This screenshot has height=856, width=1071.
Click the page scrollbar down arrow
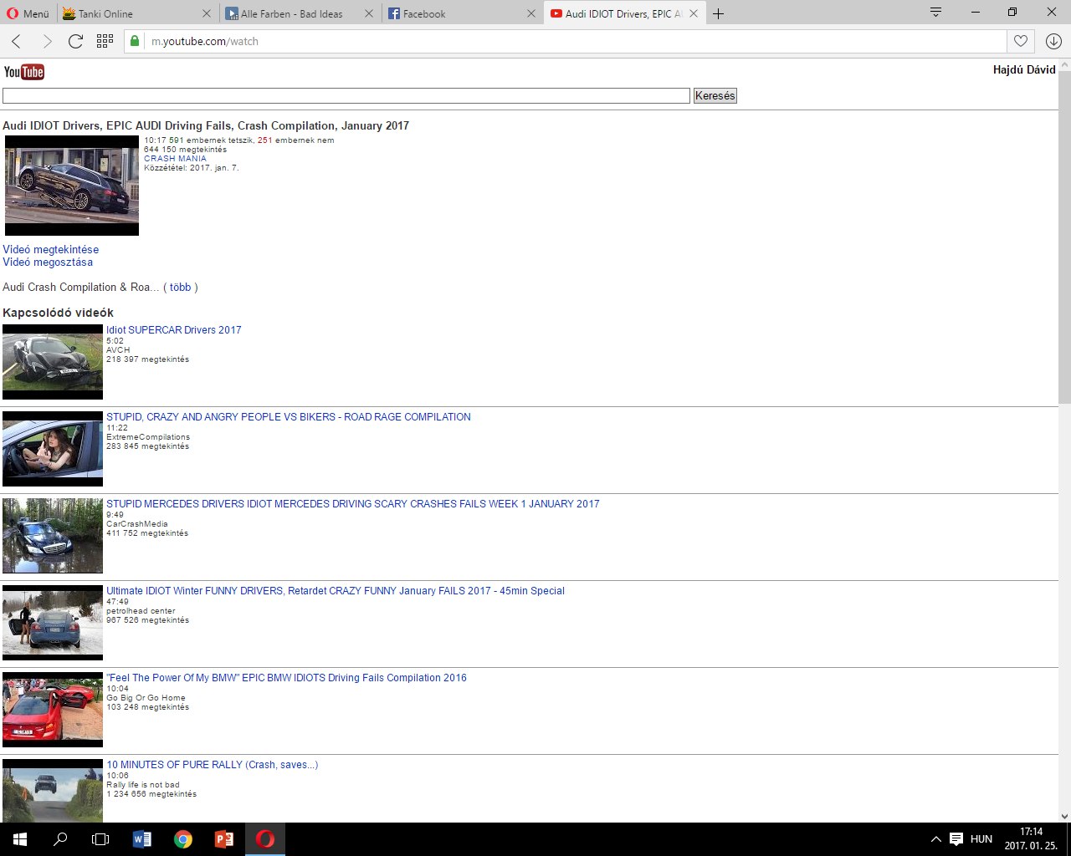1064,815
